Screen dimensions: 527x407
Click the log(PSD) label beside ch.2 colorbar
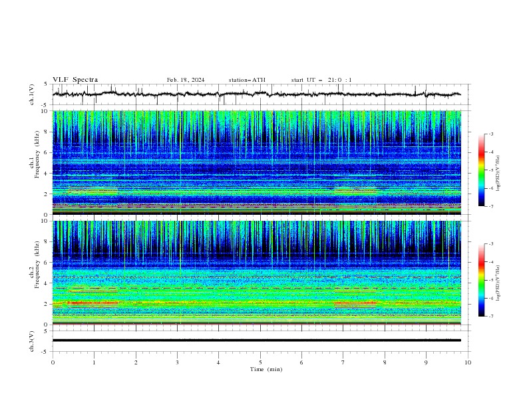pos(498,283)
